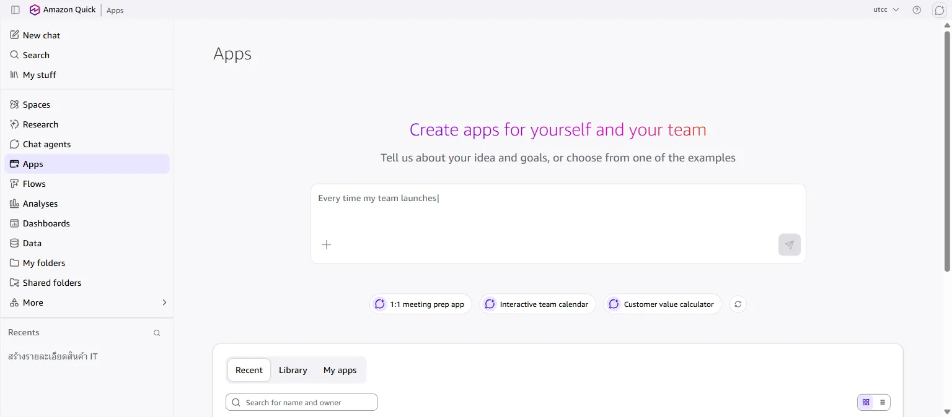The height and width of the screenshot is (417, 952).
Task: Select the My apps tab
Action: (x=340, y=370)
